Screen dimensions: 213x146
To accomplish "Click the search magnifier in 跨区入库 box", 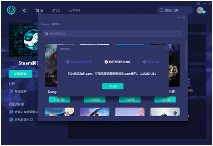I will point(161,10).
